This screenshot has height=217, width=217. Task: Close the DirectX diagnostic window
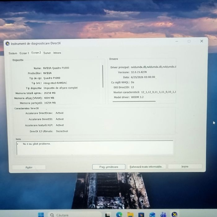point(201,41)
